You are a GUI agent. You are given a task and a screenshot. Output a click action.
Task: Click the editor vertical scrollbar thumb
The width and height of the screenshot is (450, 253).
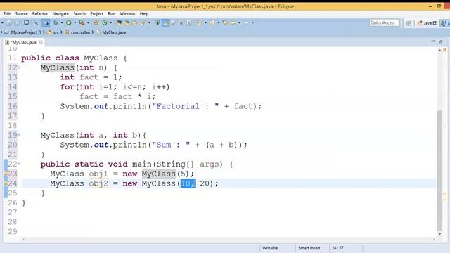(x=439, y=170)
